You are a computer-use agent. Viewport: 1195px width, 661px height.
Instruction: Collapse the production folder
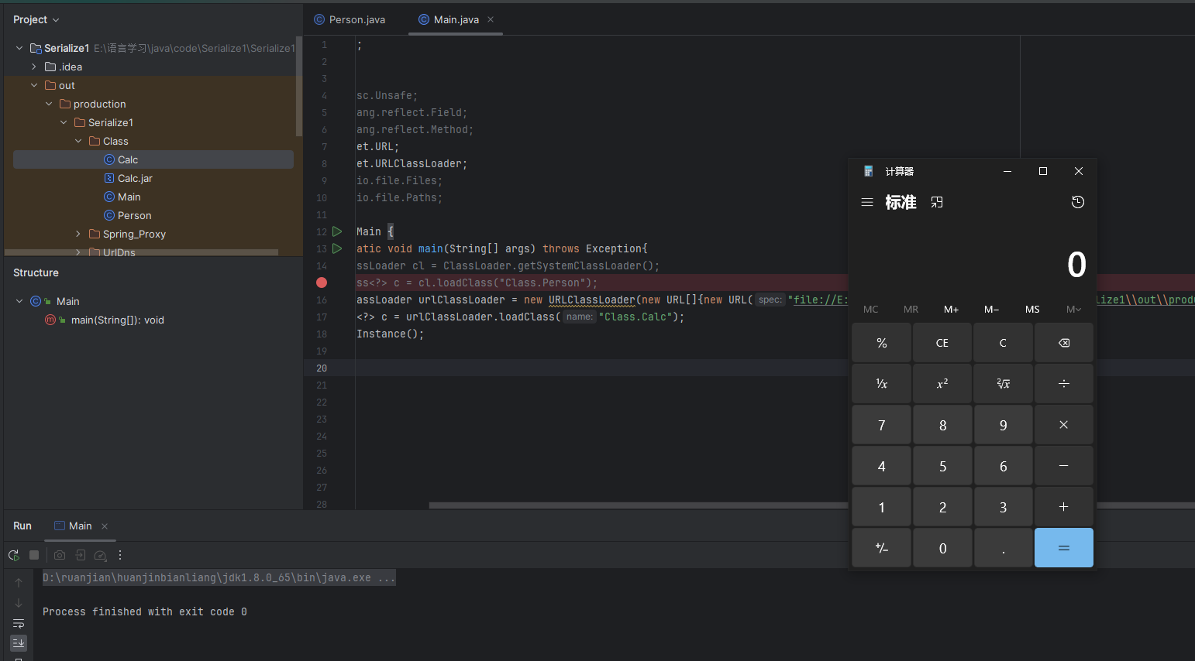pos(49,104)
